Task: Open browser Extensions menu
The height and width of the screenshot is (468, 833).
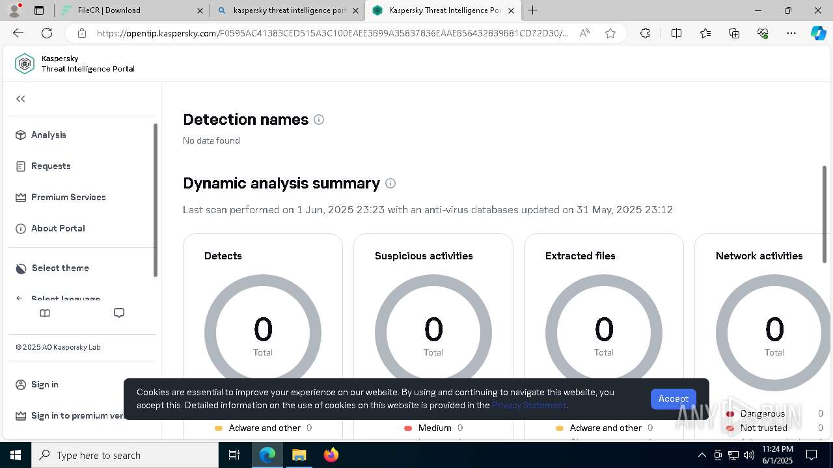Action: [645, 33]
